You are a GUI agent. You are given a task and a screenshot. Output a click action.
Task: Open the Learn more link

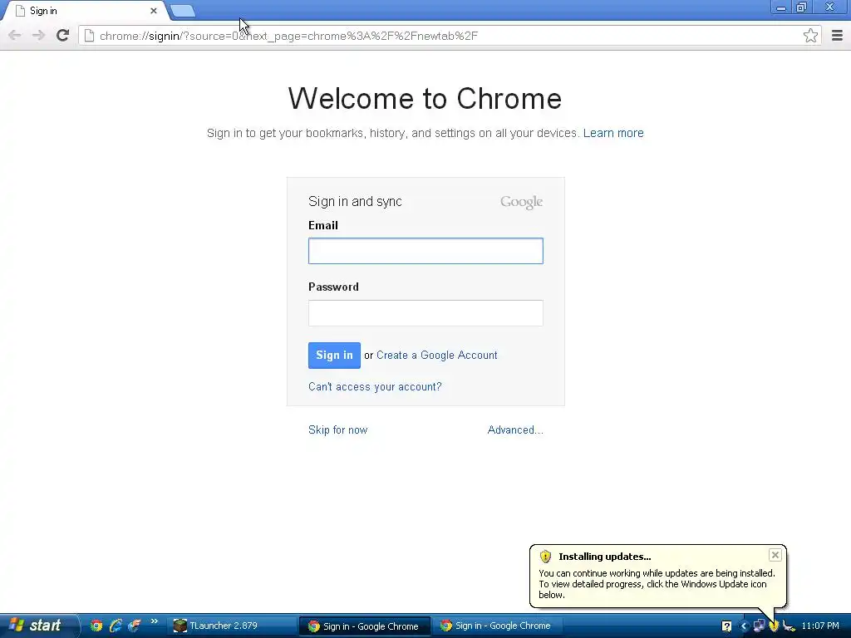(x=613, y=133)
